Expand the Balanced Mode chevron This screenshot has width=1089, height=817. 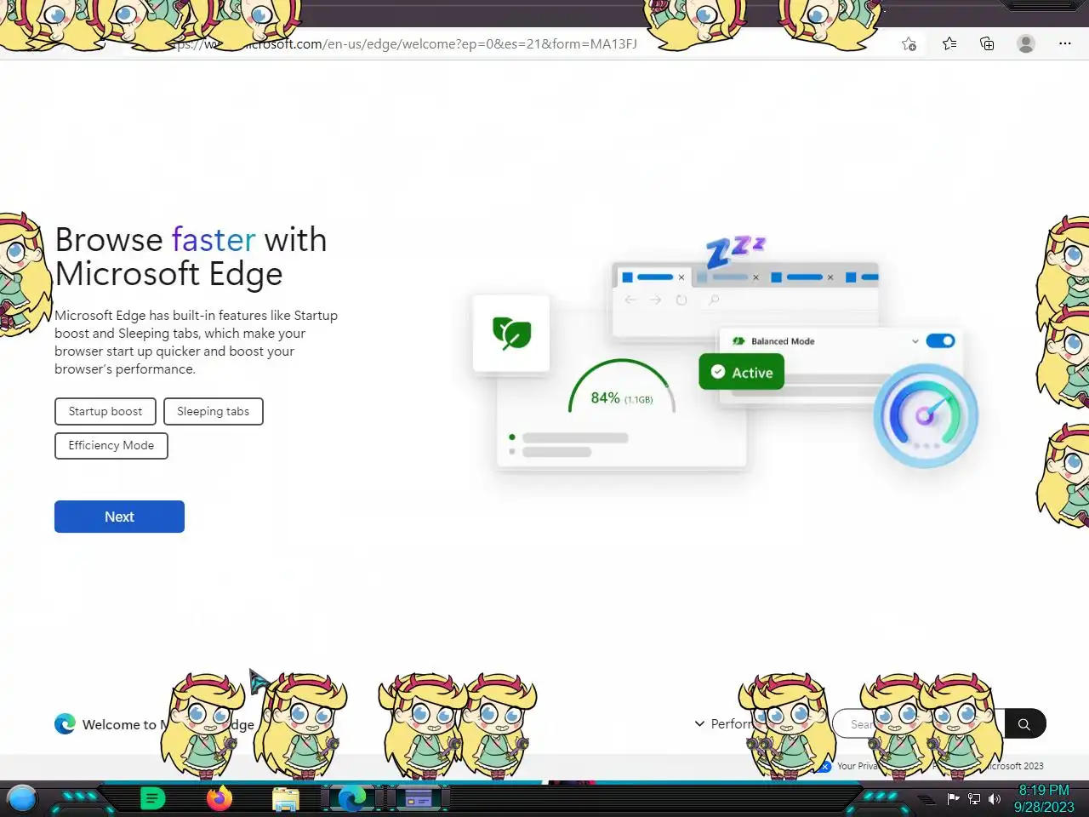[x=915, y=341]
